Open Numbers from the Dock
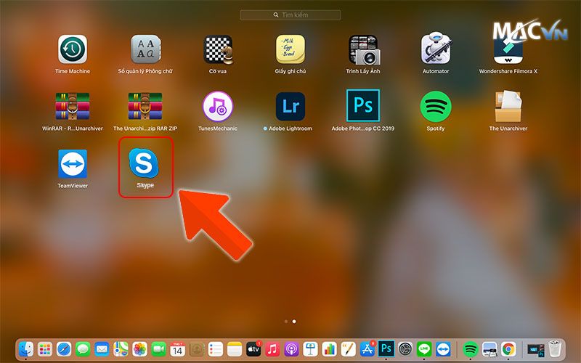 (329, 349)
